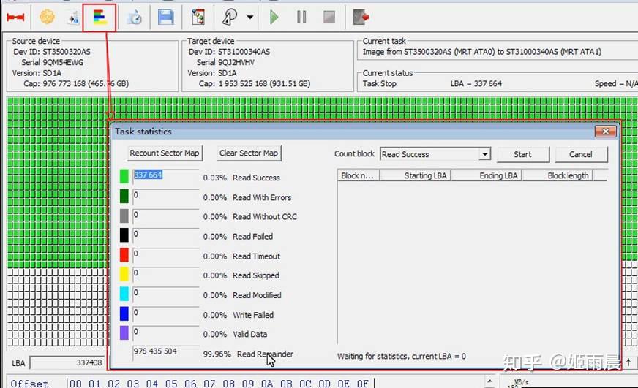Click the Source device serial '9QM54EWG'
The width and height of the screenshot is (638, 388).
click(x=63, y=62)
